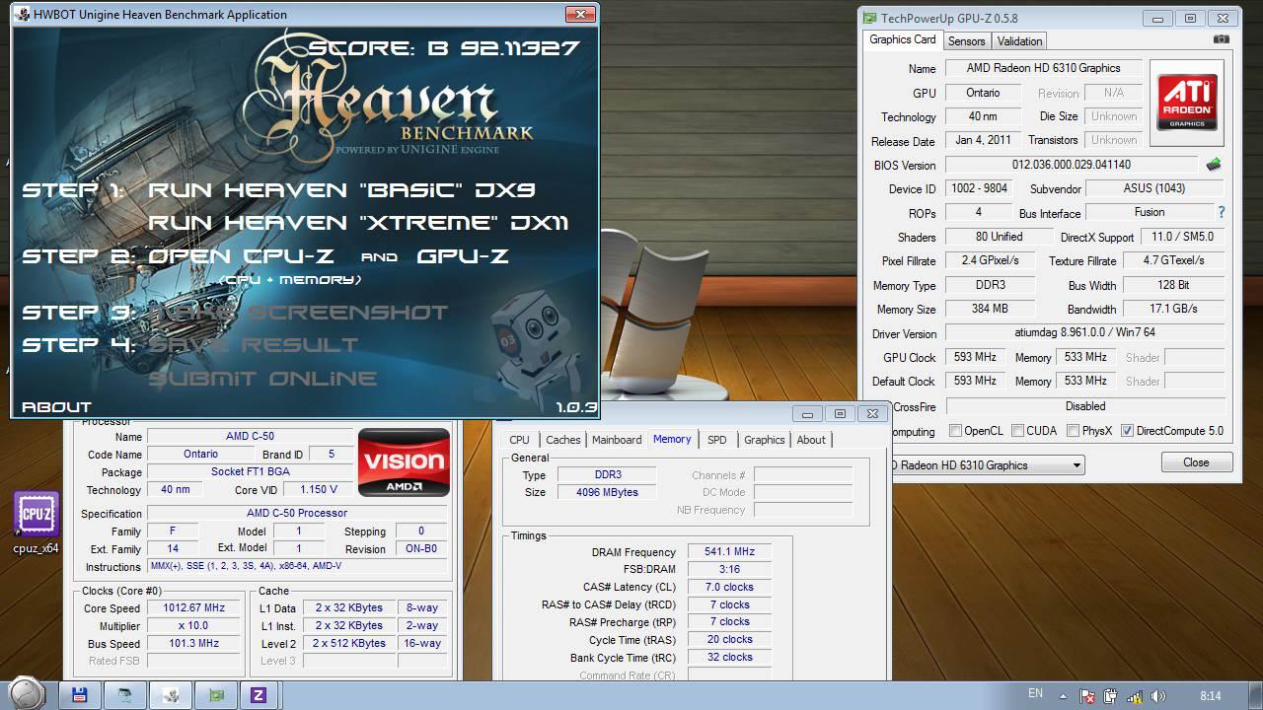Click the HWBOT Heaven title bar icon
Viewport: 1263px width, 710px height.
[23, 15]
